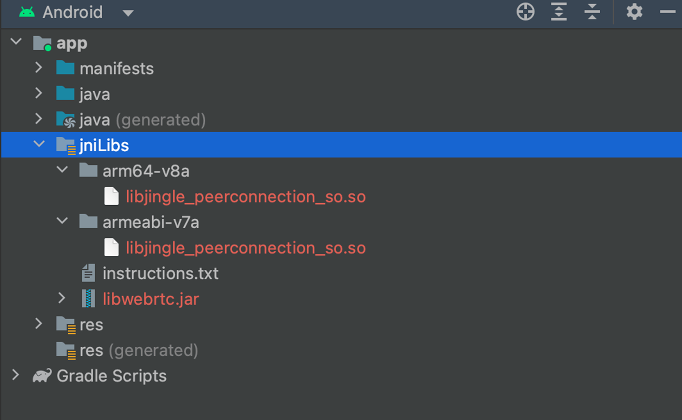Click the green Android robot icon
Screen dimensions: 682x420
pyautogui.click(x=27, y=12)
